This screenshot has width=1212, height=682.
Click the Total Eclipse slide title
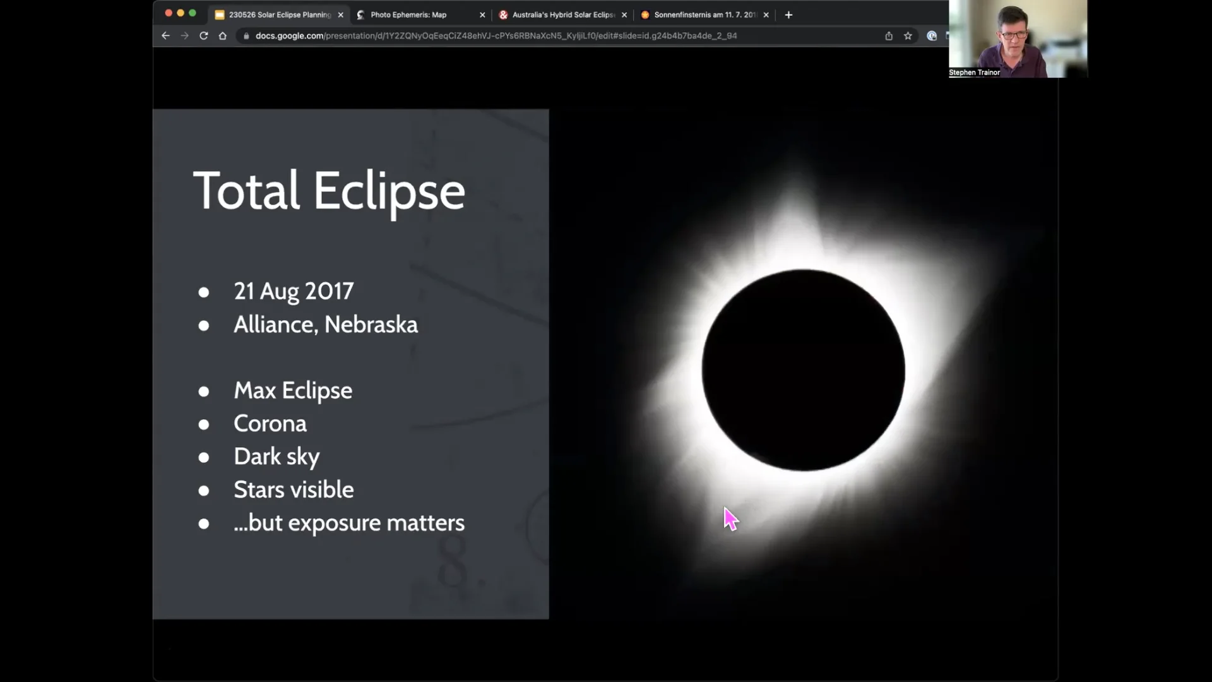click(x=328, y=191)
